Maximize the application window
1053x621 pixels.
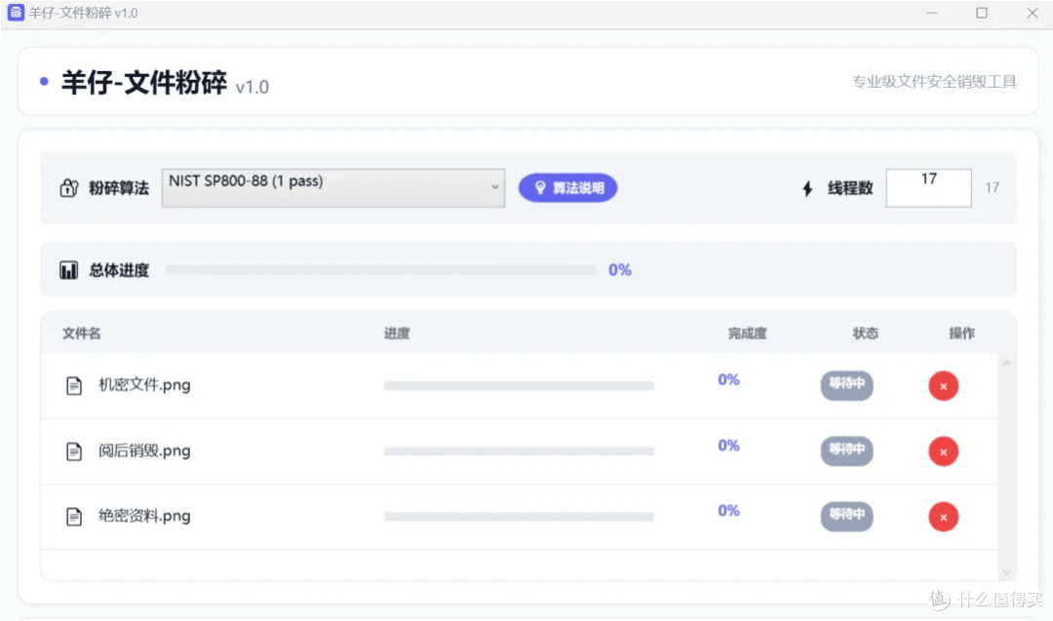(981, 13)
